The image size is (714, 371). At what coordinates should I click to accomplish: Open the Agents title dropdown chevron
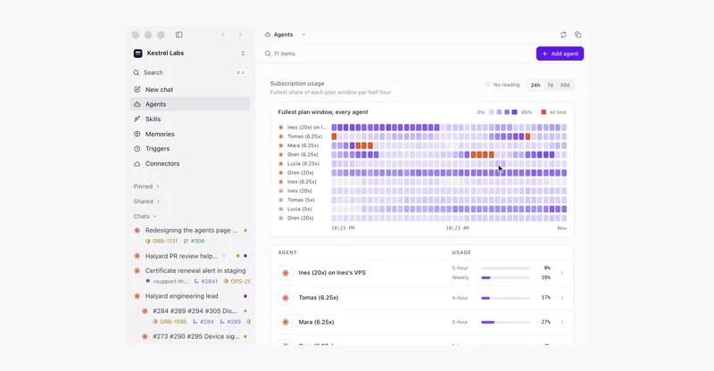[303, 35]
